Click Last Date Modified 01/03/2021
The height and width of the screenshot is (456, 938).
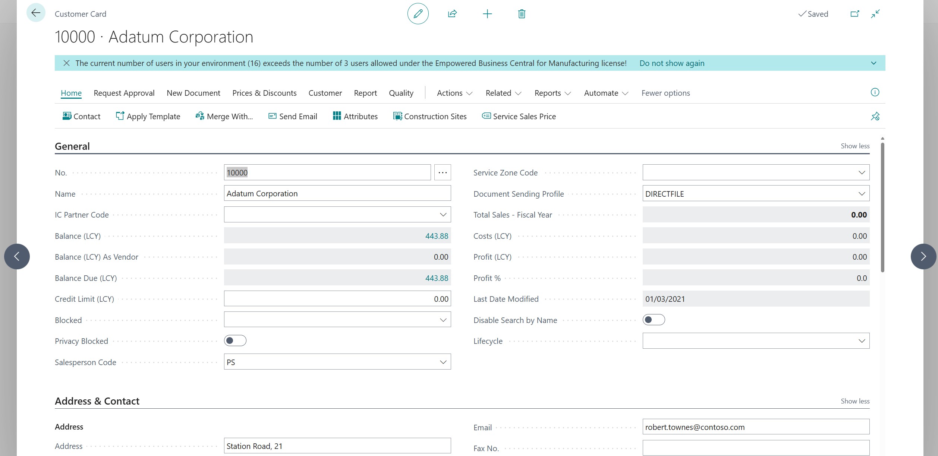click(756, 299)
